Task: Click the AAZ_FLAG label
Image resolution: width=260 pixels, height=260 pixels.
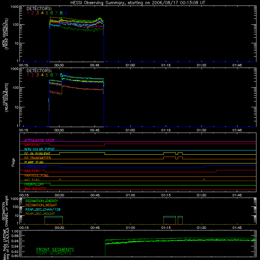Action: point(32,180)
